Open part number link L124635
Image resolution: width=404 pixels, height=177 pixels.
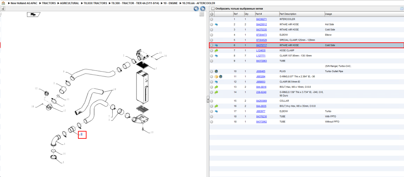(261, 51)
